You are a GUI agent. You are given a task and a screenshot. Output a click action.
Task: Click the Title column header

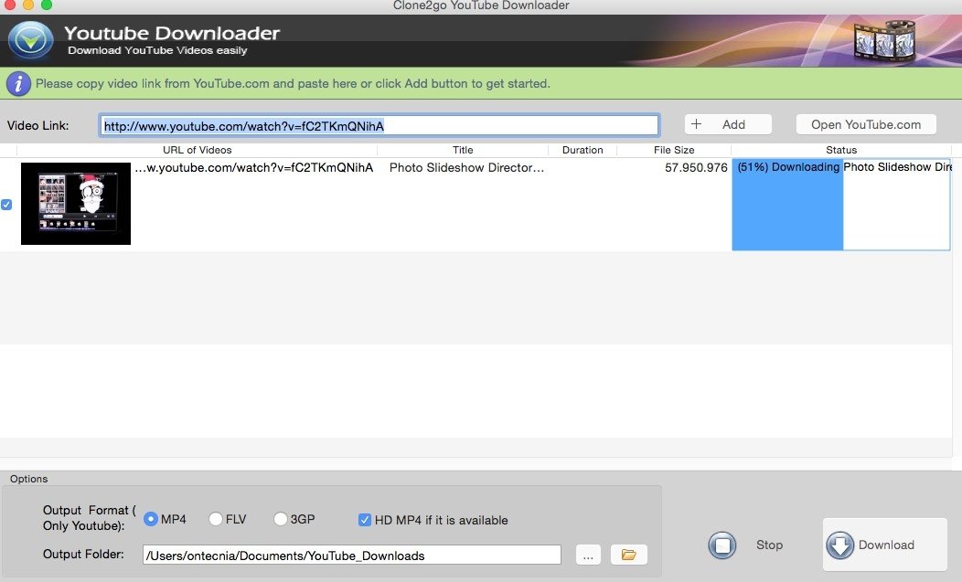pos(463,150)
